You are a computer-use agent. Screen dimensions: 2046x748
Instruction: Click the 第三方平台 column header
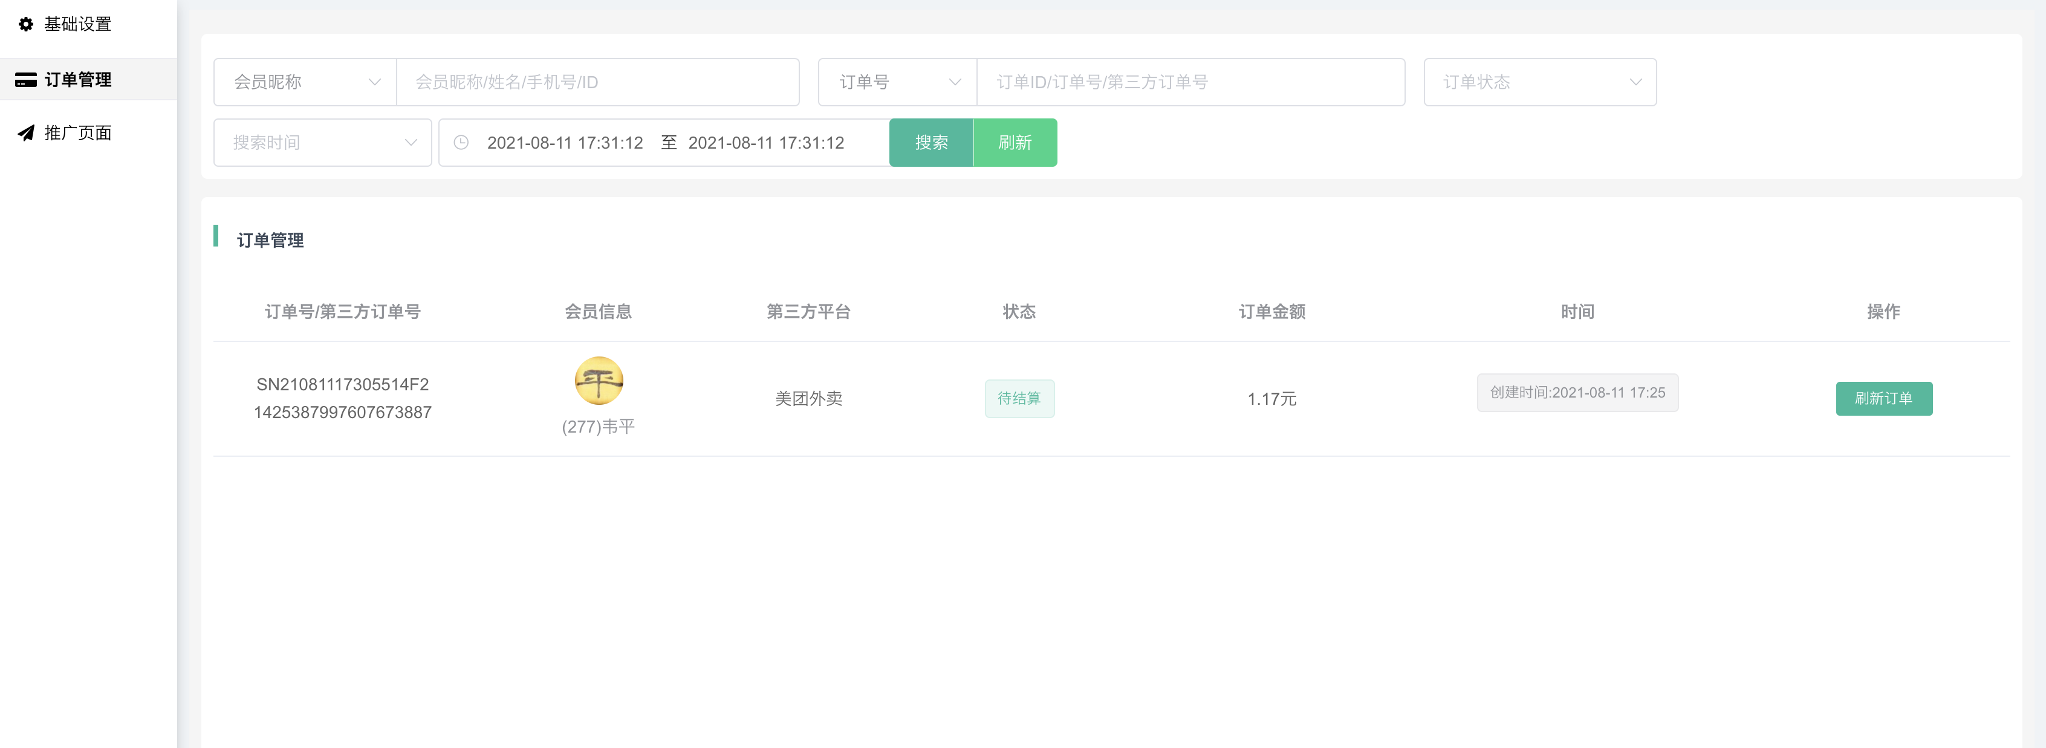[808, 311]
